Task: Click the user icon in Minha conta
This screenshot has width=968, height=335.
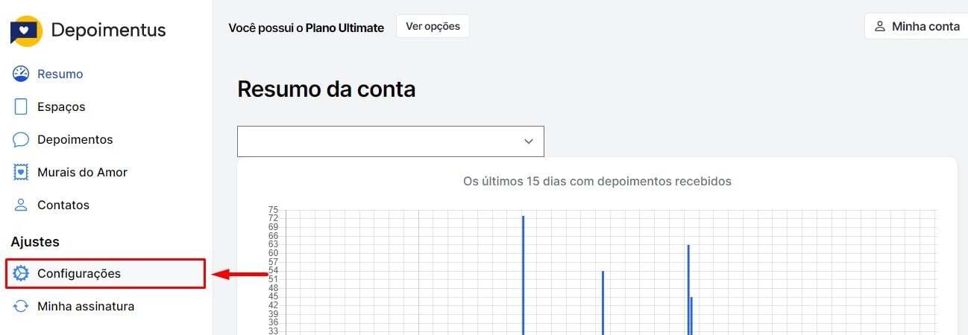Action: click(x=879, y=26)
